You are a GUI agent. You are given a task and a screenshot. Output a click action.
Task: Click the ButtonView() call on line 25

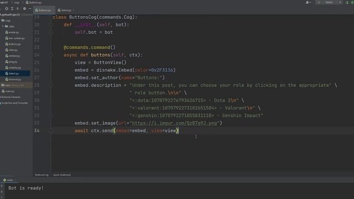(110, 62)
